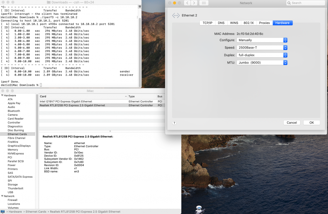328x214 pixels.
Task: Open the help question mark button
Action: (x=174, y=123)
